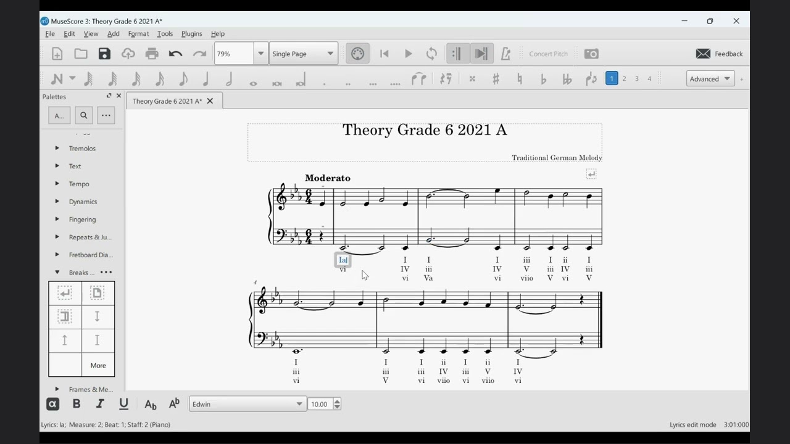Toggle superscript text

(174, 404)
